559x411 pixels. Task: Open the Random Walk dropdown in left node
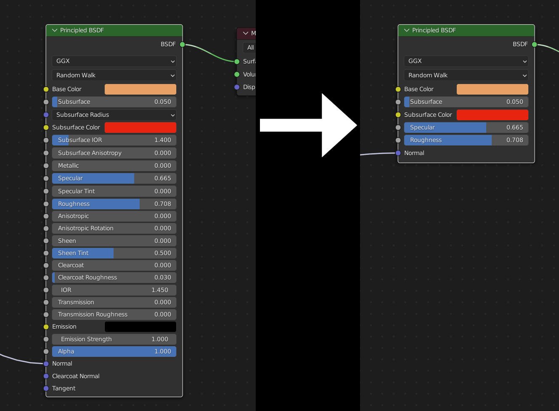click(114, 75)
